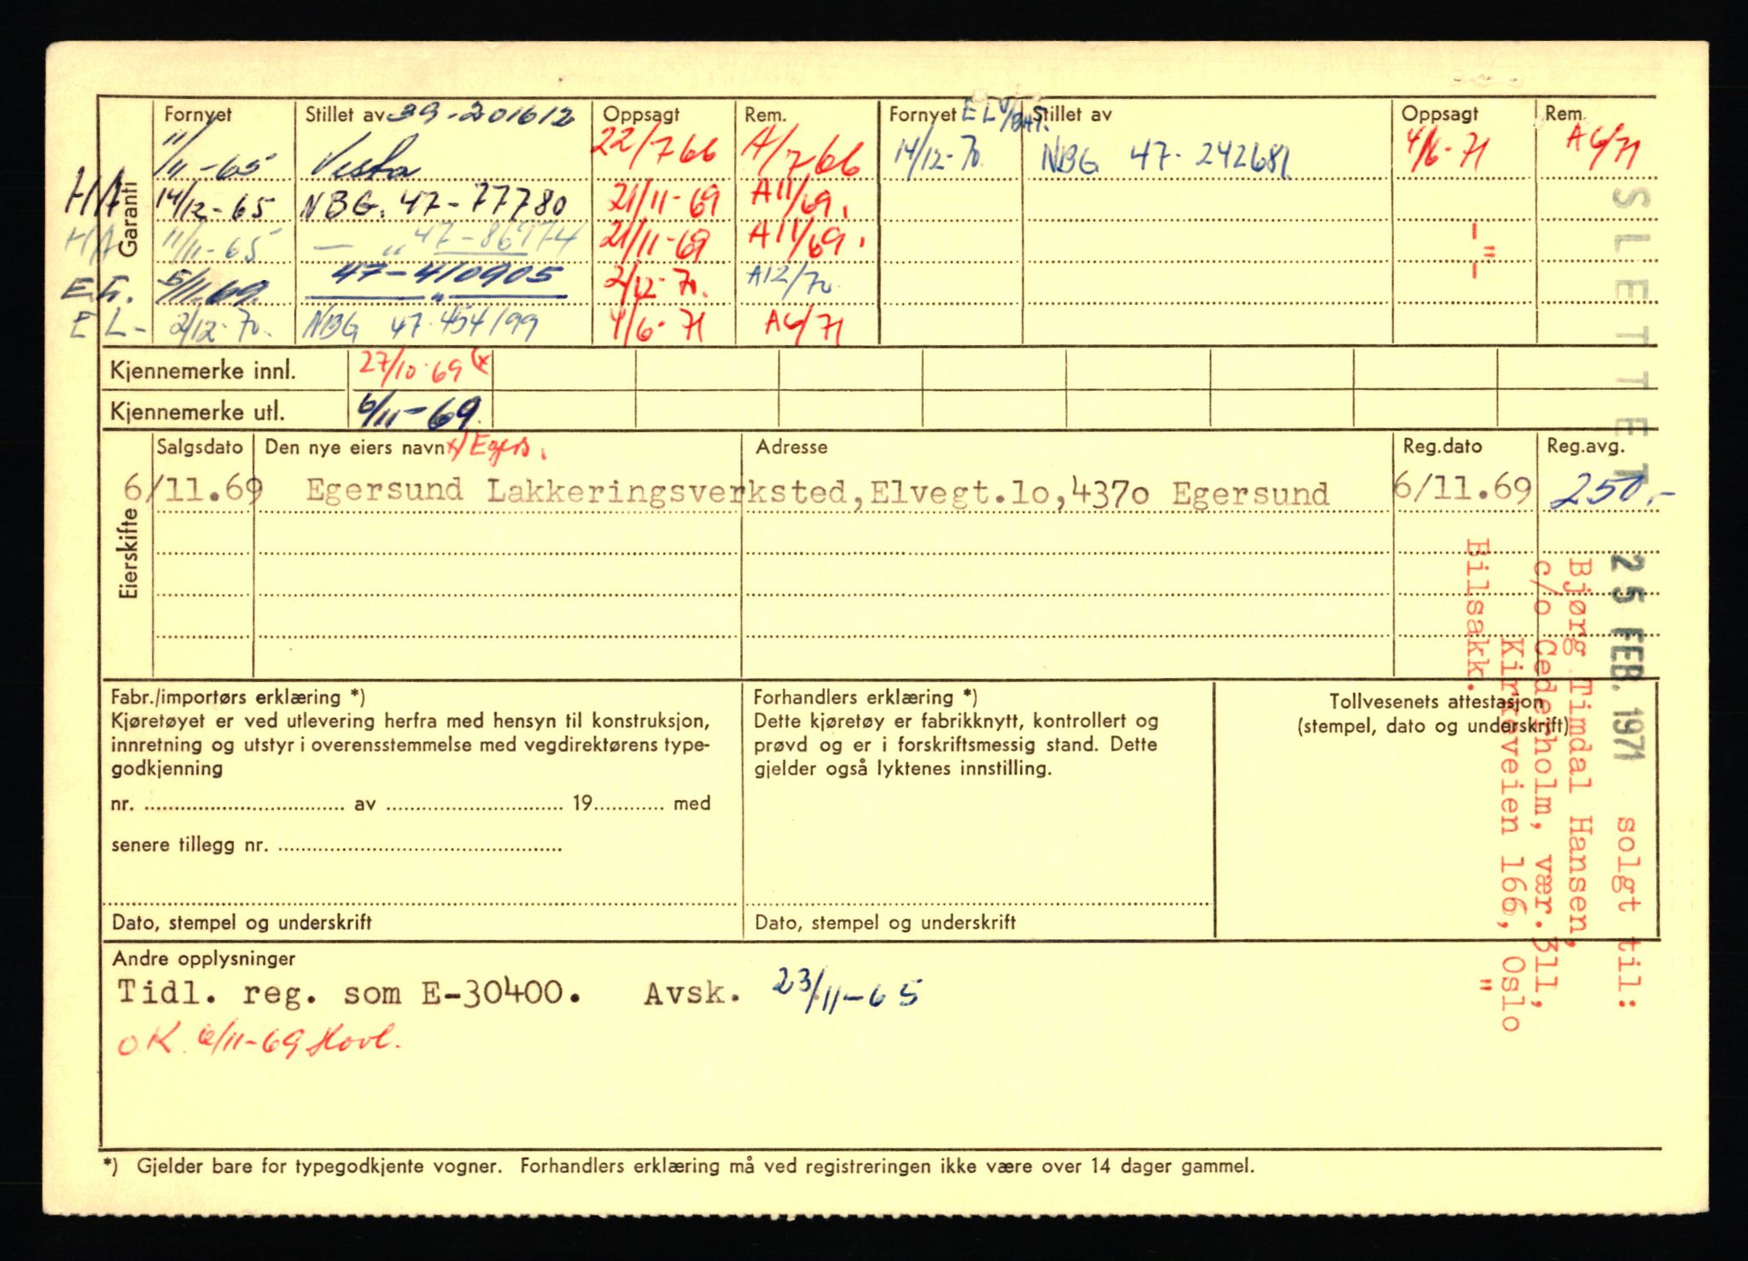Screen dimensions: 1748x1261
Task: Click 'Andre opplysninger' heading
Action: (204, 959)
